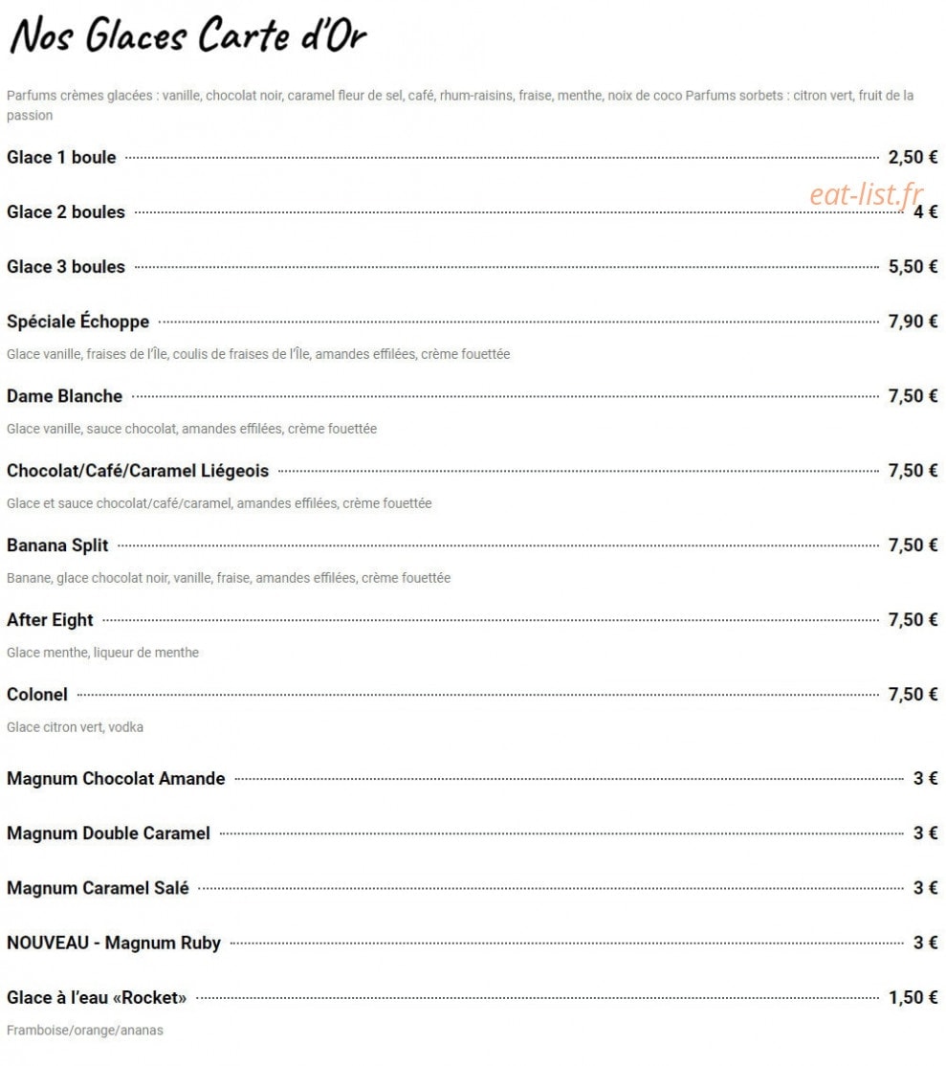
Task: Choose the Glace 3 boules item
Action: [66, 266]
